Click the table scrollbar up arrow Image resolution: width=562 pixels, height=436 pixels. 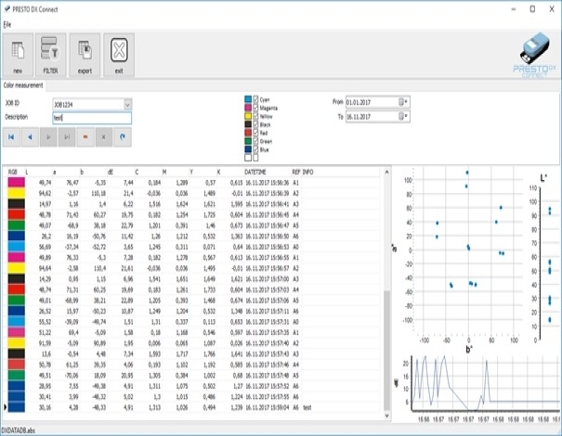(x=386, y=173)
